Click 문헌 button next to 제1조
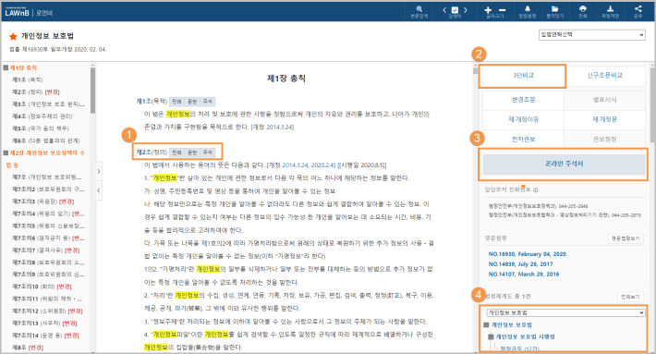The image size is (656, 354). 192,102
